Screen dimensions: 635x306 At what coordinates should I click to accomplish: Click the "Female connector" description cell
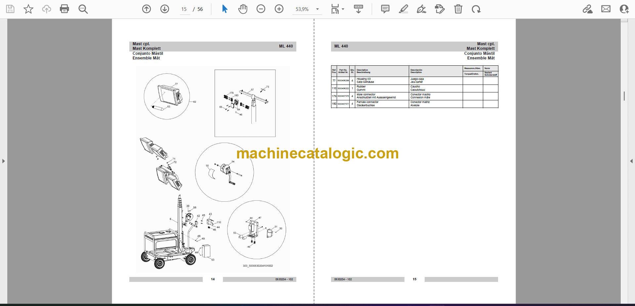[x=382, y=104]
